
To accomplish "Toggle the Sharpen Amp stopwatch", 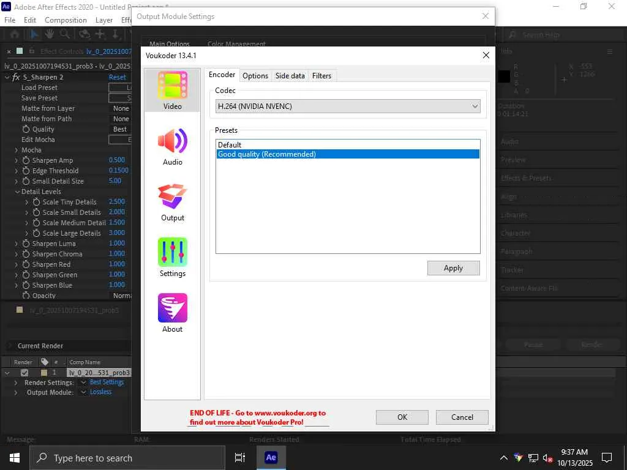I will [x=26, y=160].
